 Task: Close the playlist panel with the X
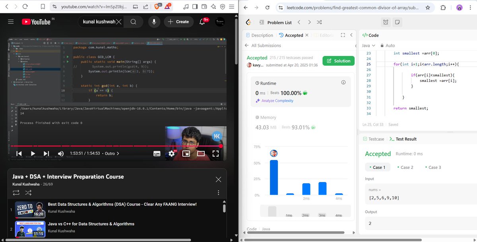coord(218,180)
